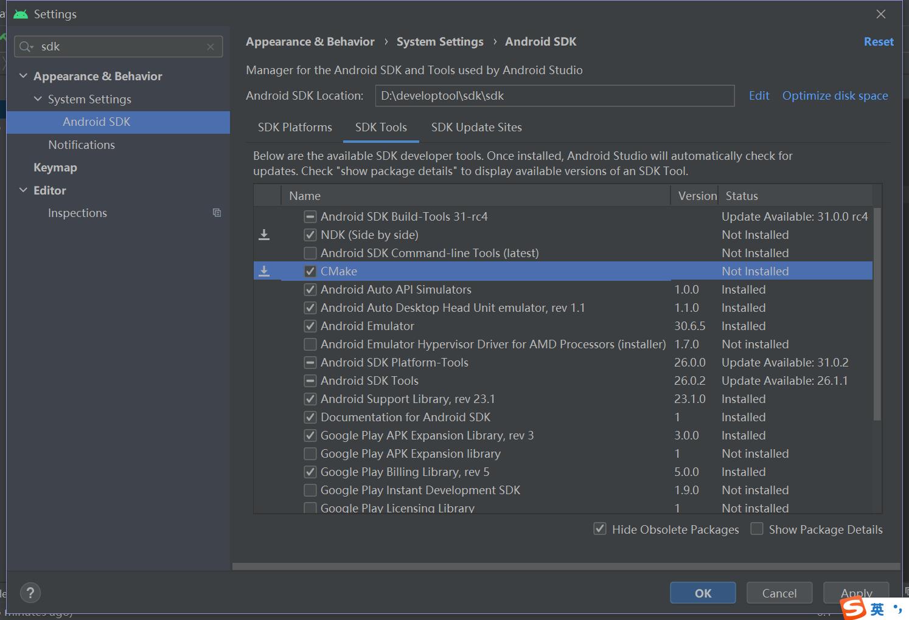Viewport: 909px width, 620px height.
Task: Select Google Play Licensing Library row
Action: click(563, 508)
